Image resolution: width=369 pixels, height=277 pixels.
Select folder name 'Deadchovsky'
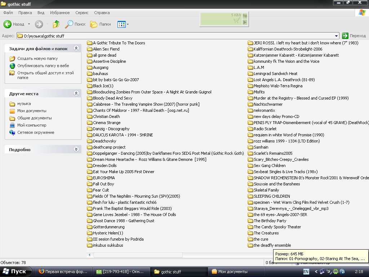(105, 141)
